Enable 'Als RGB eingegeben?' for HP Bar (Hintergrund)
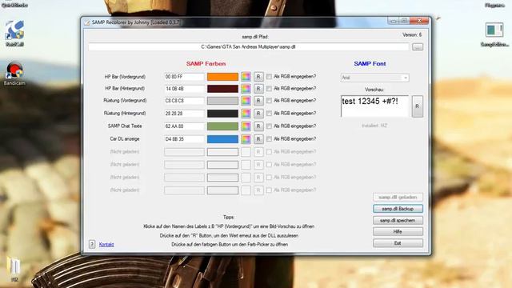Image resolution: width=512 pixels, height=288 pixels. coord(269,89)
